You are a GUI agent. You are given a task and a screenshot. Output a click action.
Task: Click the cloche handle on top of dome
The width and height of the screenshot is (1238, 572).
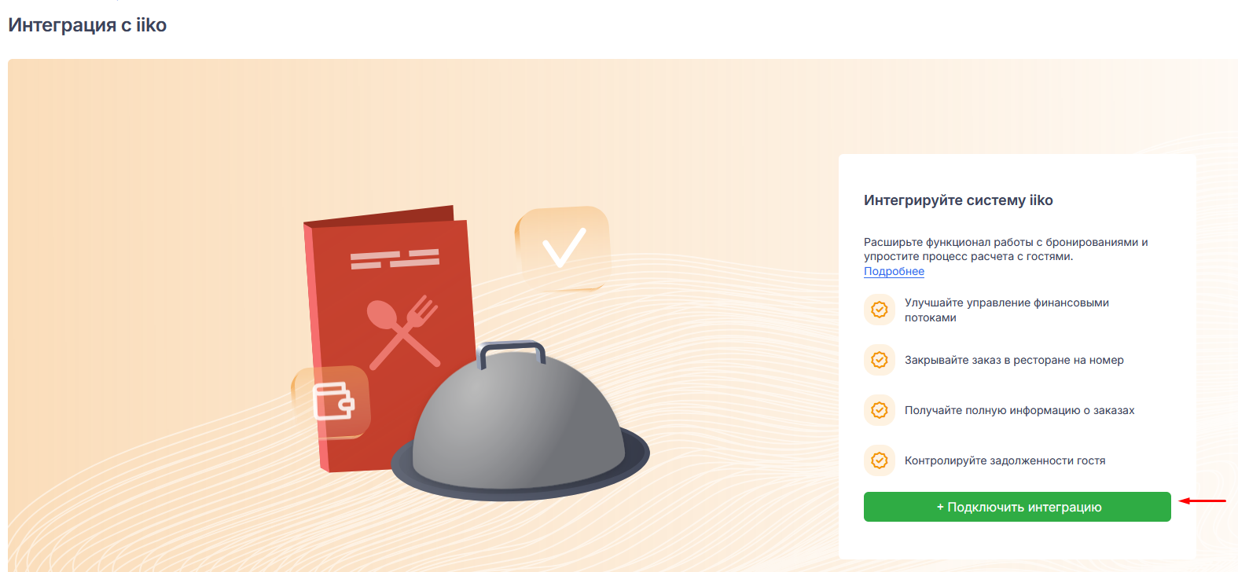coord(512,354)
